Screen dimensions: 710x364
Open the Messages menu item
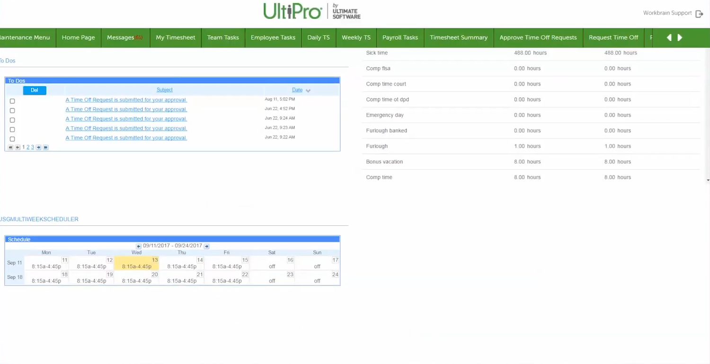[x=124, y=37]
